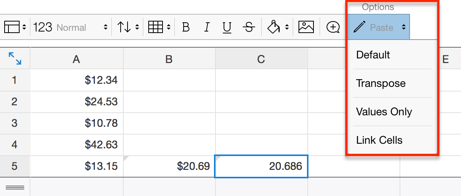
Task: Click row 3 header
Action: [x=15, y=123]
